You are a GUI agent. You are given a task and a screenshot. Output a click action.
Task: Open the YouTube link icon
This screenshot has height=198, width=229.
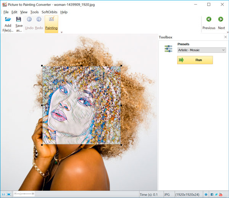click(x=221, y=195)
